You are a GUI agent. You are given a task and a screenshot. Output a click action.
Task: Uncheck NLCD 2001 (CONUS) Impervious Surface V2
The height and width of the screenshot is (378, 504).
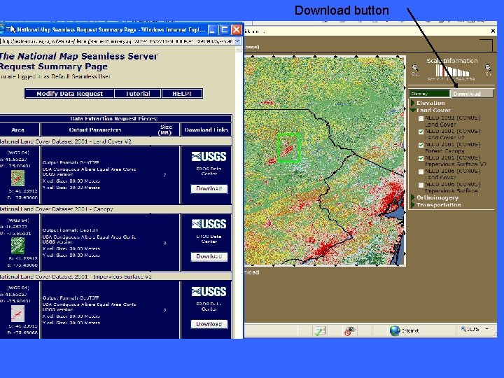coord(421,158)
